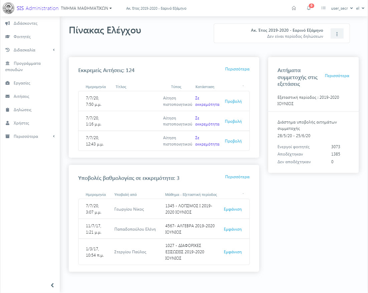Viewport: 368px width, 293px height.
Task: Click Εμφάνιση for Γεωργίου Νίκος submission
Action: 232,209
